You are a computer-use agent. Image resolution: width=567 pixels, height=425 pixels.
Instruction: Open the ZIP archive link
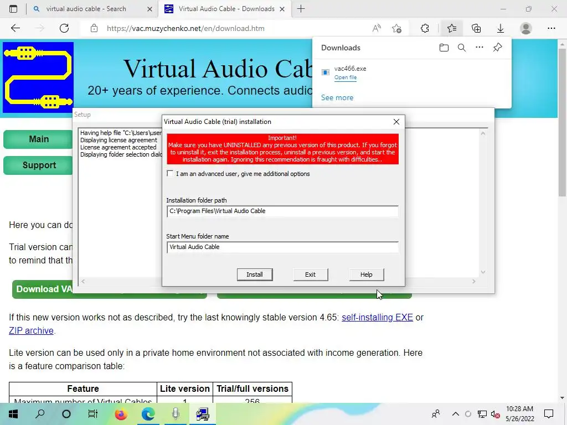point(31,331)
